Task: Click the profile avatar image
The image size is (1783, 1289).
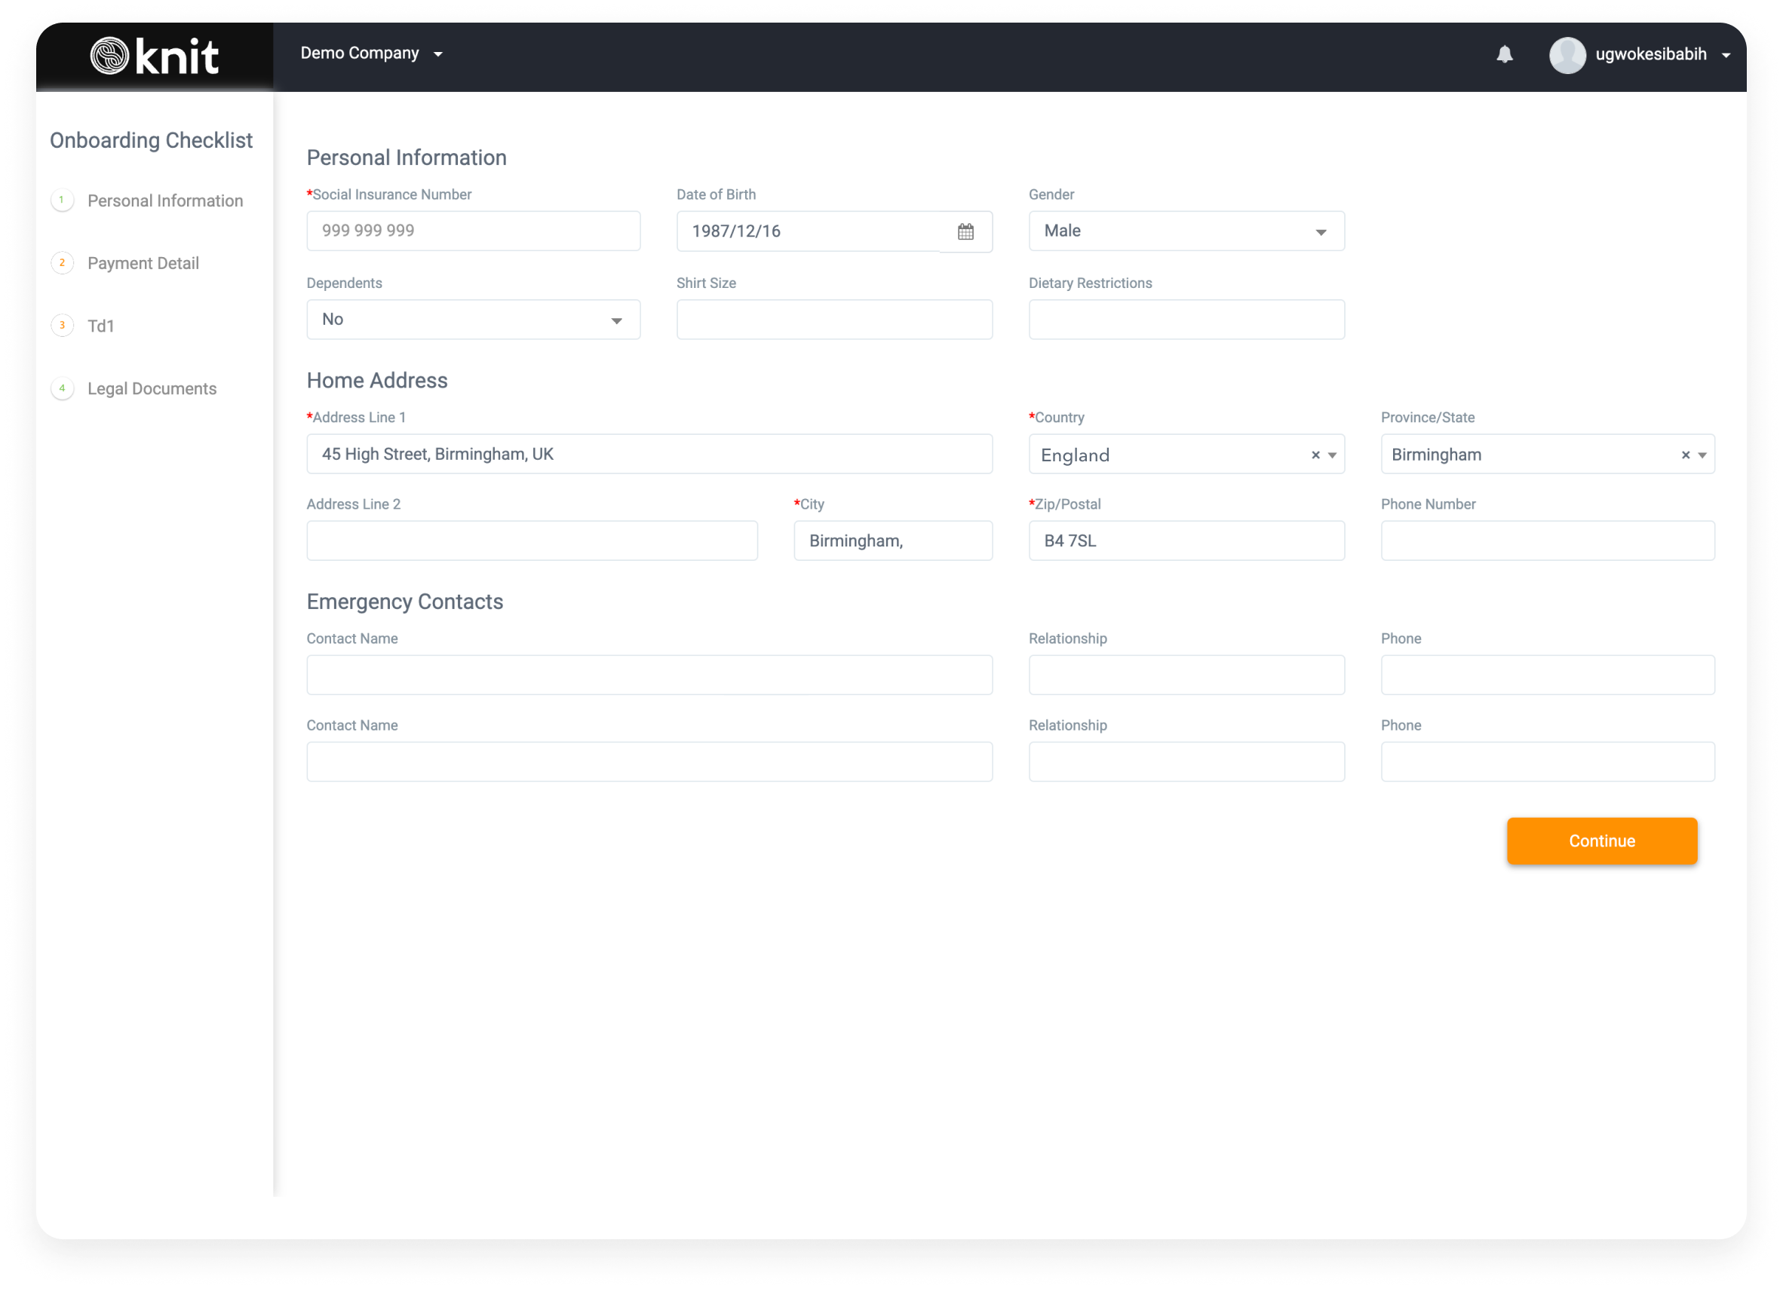Action: pyautogui.click(x=1567, y=55)
